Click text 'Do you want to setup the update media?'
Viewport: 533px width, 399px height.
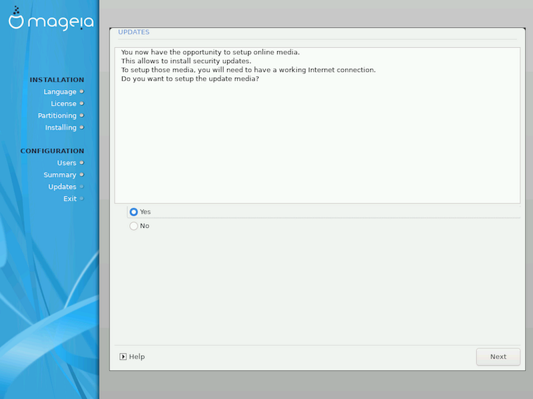pos(190,78)
